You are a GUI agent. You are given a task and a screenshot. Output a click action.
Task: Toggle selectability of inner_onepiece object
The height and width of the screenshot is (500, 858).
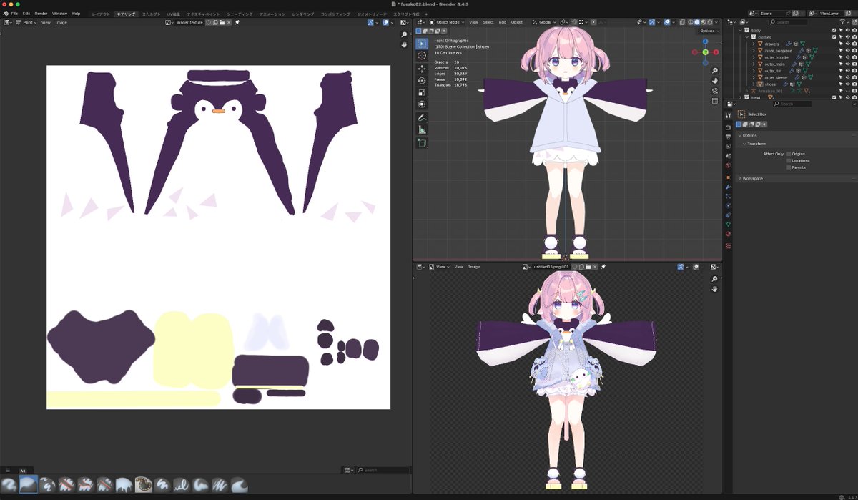(842, 51)
